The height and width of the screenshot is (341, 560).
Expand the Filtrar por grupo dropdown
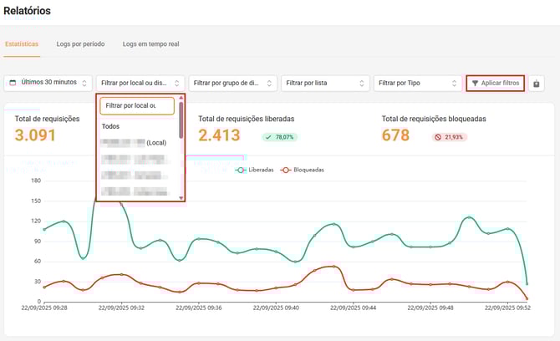[232, 83]
